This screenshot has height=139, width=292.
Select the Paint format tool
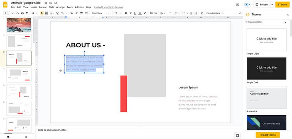27,13
